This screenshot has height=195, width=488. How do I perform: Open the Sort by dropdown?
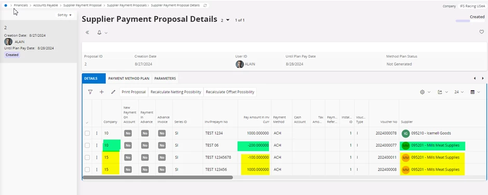[x=64, y=15]
